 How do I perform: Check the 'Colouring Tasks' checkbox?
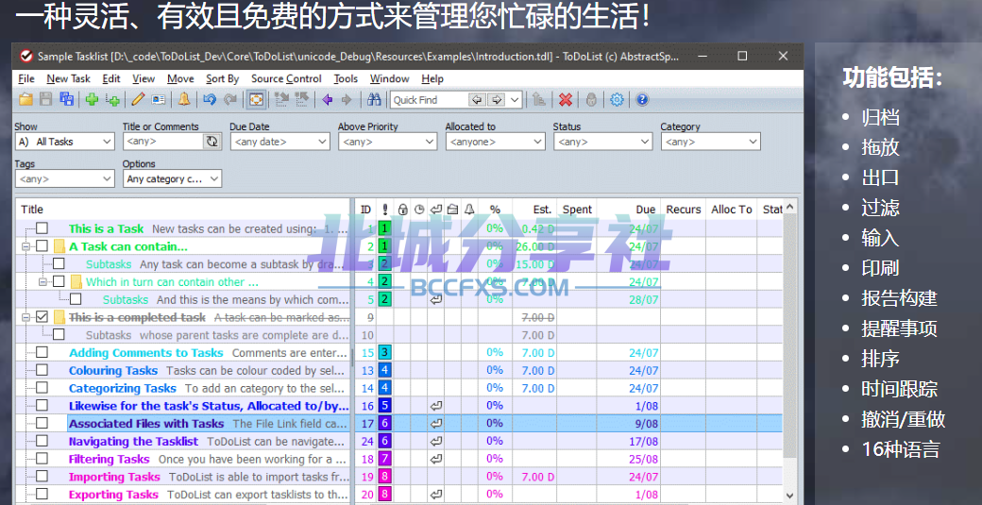pos(42,370)
